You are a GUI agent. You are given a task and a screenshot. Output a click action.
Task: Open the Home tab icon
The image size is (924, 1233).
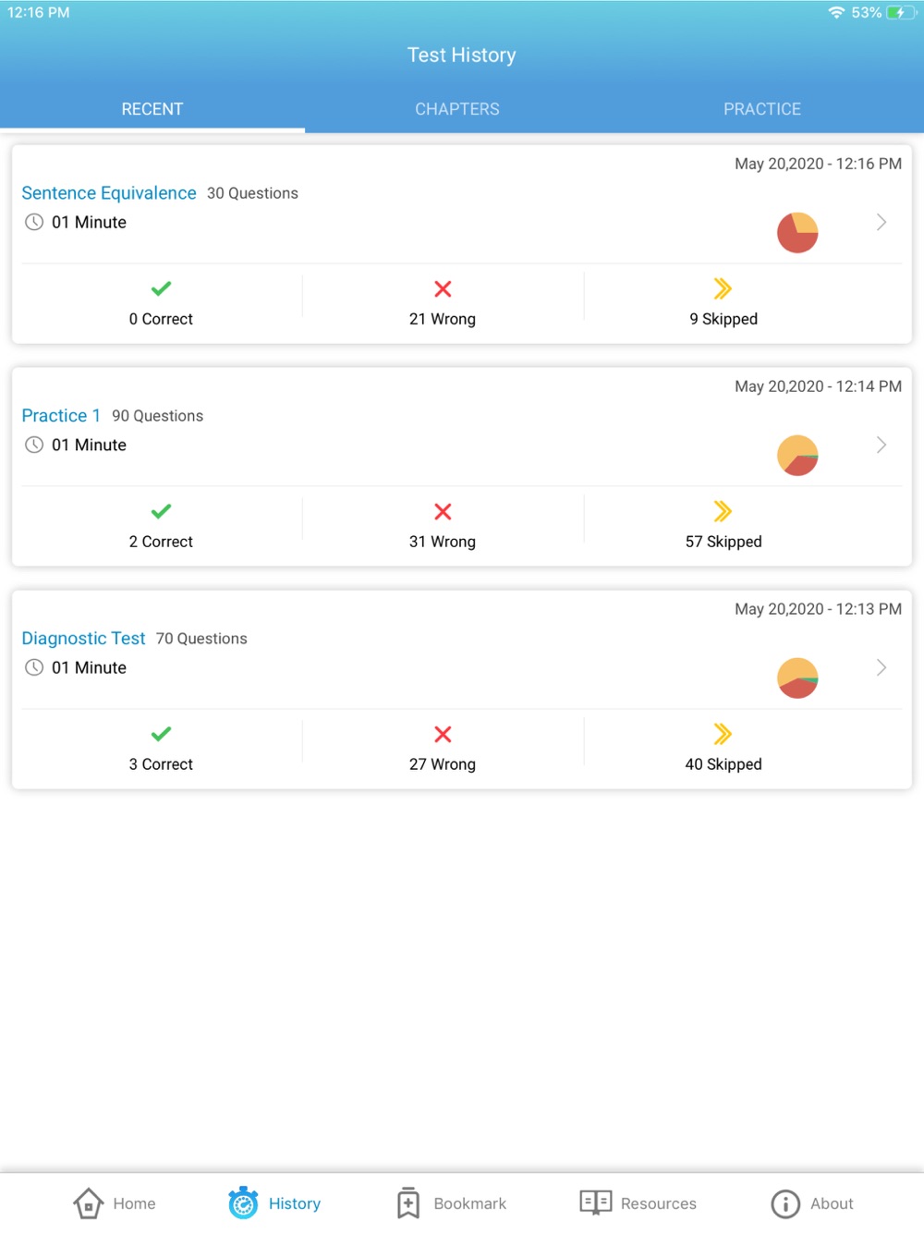pyautogui.click(x=88, y=1202)
